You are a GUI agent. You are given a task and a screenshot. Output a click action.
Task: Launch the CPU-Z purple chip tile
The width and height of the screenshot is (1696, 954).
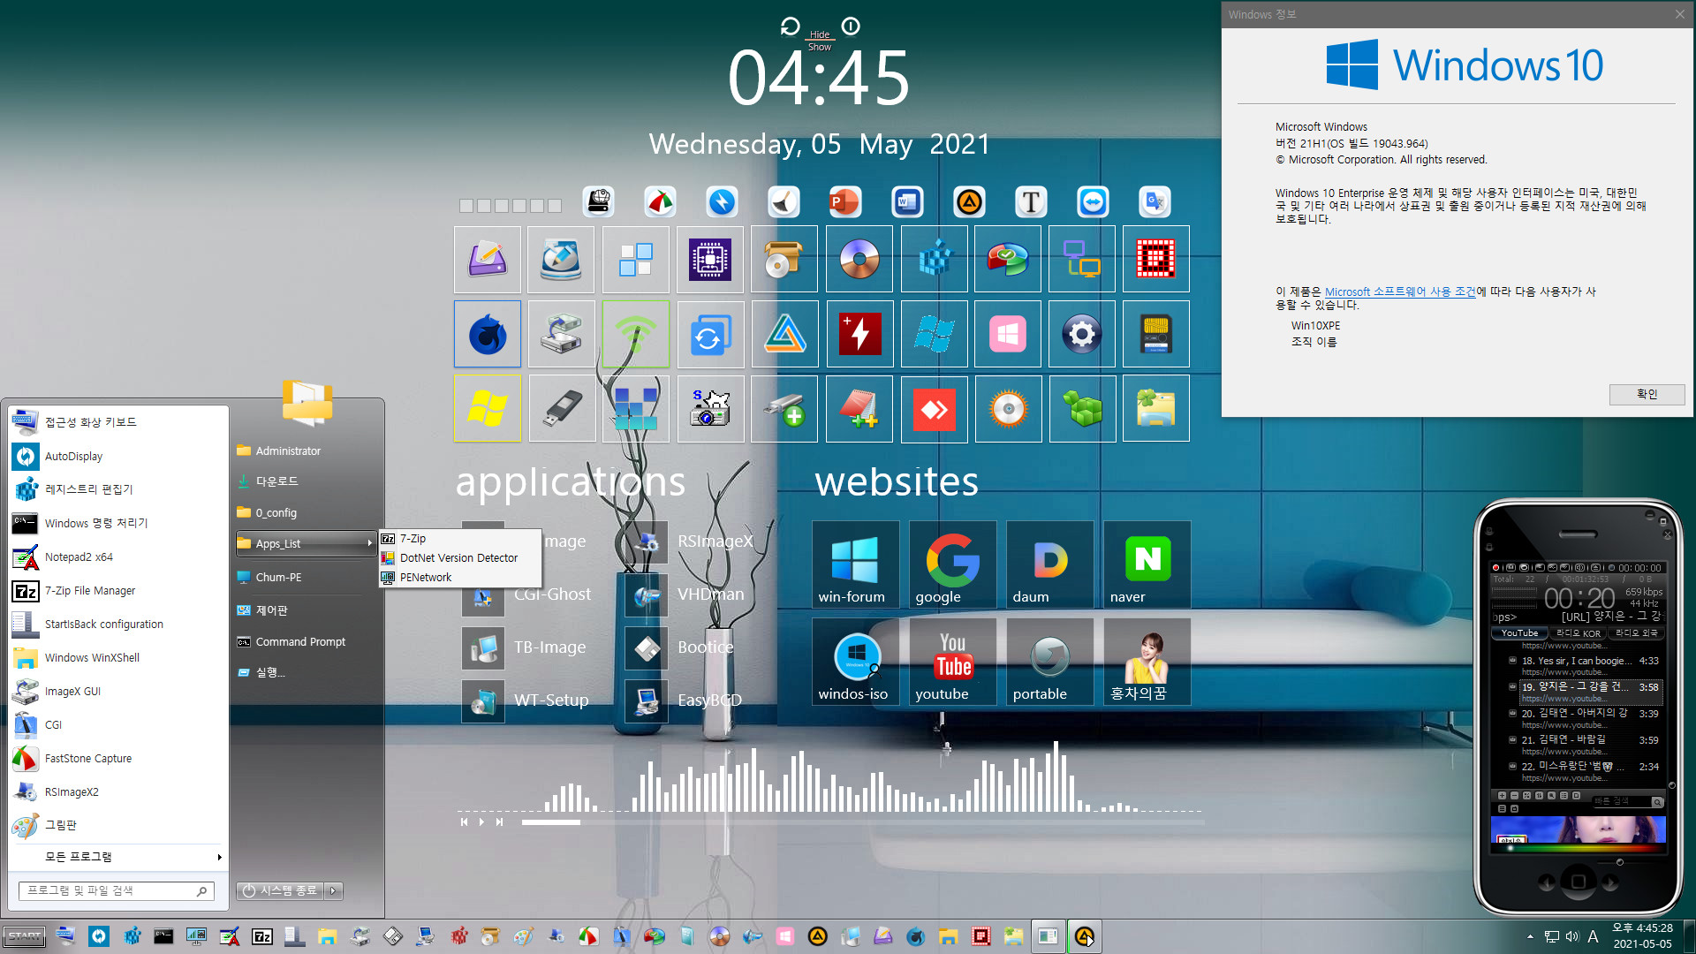coord(710,260)
